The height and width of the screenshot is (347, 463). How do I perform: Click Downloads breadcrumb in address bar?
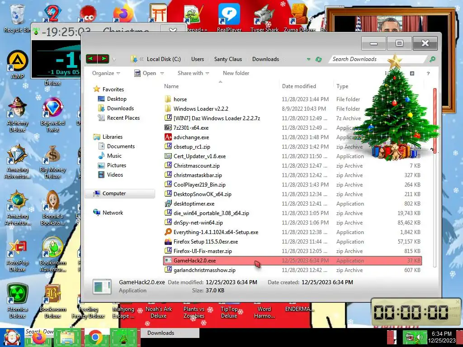[x=265, y=59]
